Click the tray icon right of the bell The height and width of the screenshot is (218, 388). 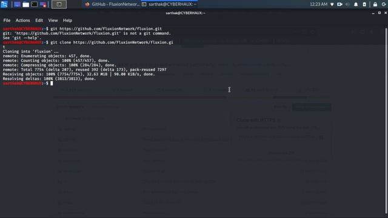pyautogui.click(x=364, y=4)
